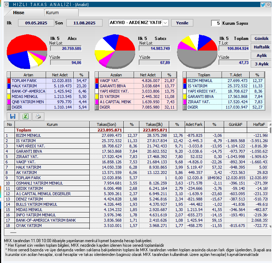272x263 pixels.
Task: Click magenta swatch beside ZIRAAT YAT. in Toplam
Action: 185,102
